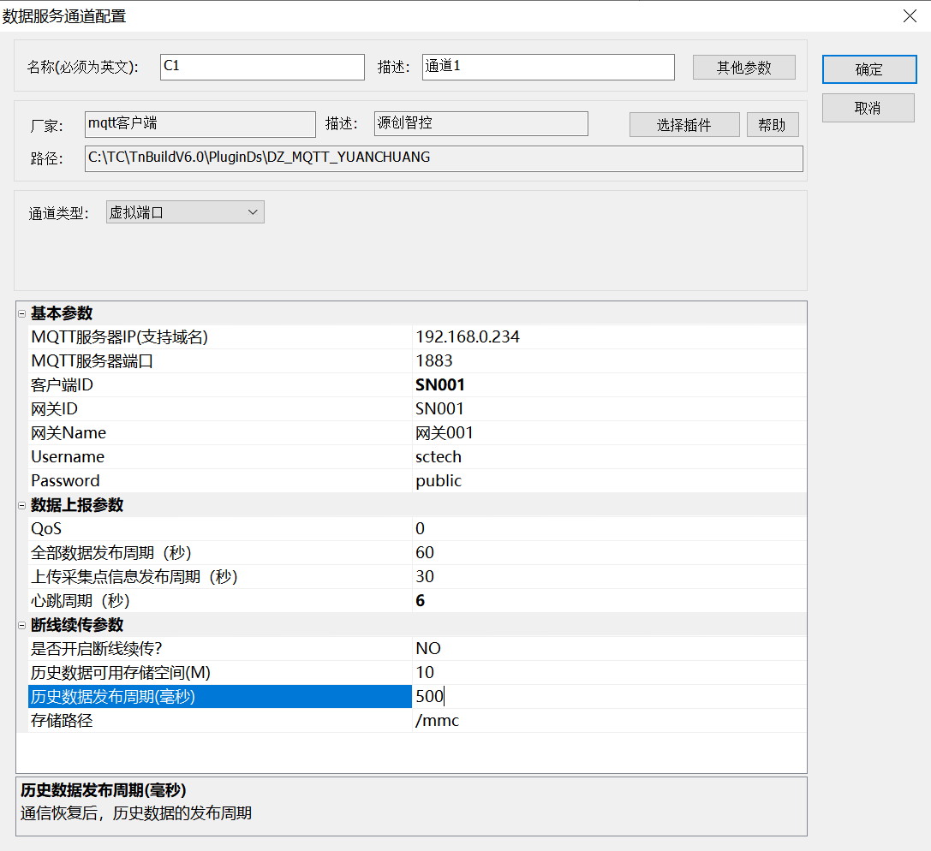931x851 pixels.
Task: Collapse the 数据上报参数 section
Action: coord(22,506)
